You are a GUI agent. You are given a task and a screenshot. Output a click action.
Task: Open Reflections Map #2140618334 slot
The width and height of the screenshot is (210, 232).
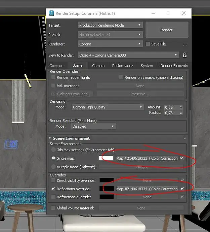pos(147,189)
